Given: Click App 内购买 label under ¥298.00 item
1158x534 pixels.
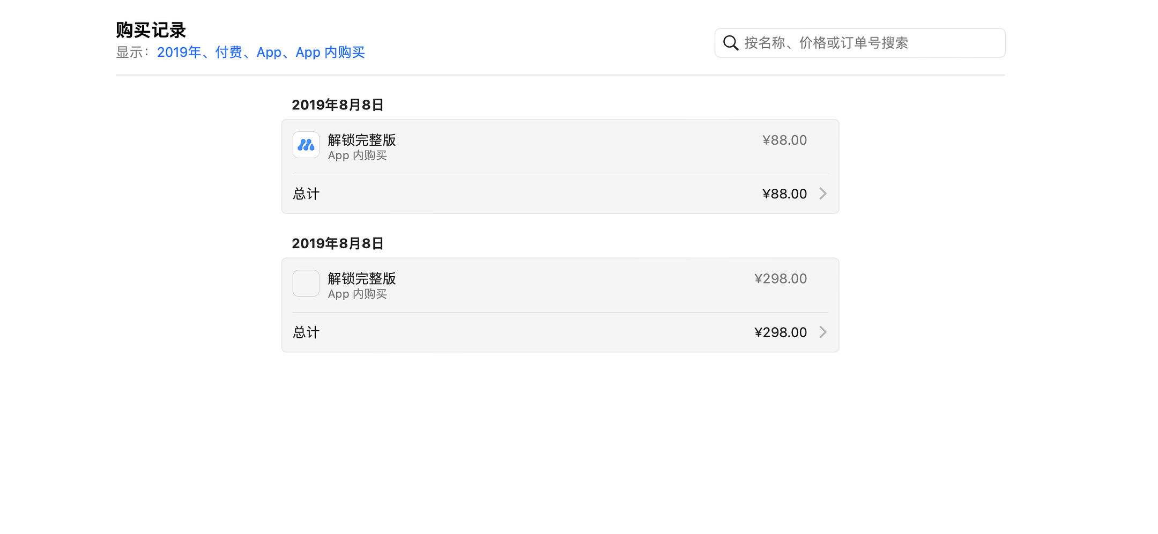Looking at the screenshot, I should click(357, 294).
